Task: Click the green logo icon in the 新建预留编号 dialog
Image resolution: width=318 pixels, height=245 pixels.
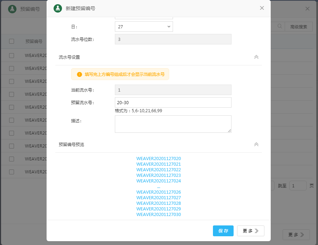Action: click(x=58, y=8)
